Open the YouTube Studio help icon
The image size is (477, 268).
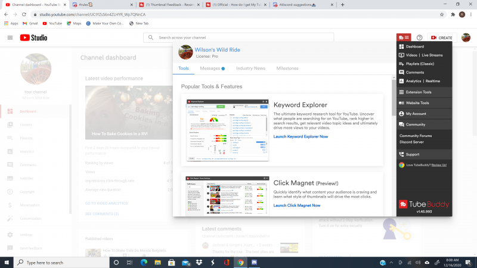point(419,38)
